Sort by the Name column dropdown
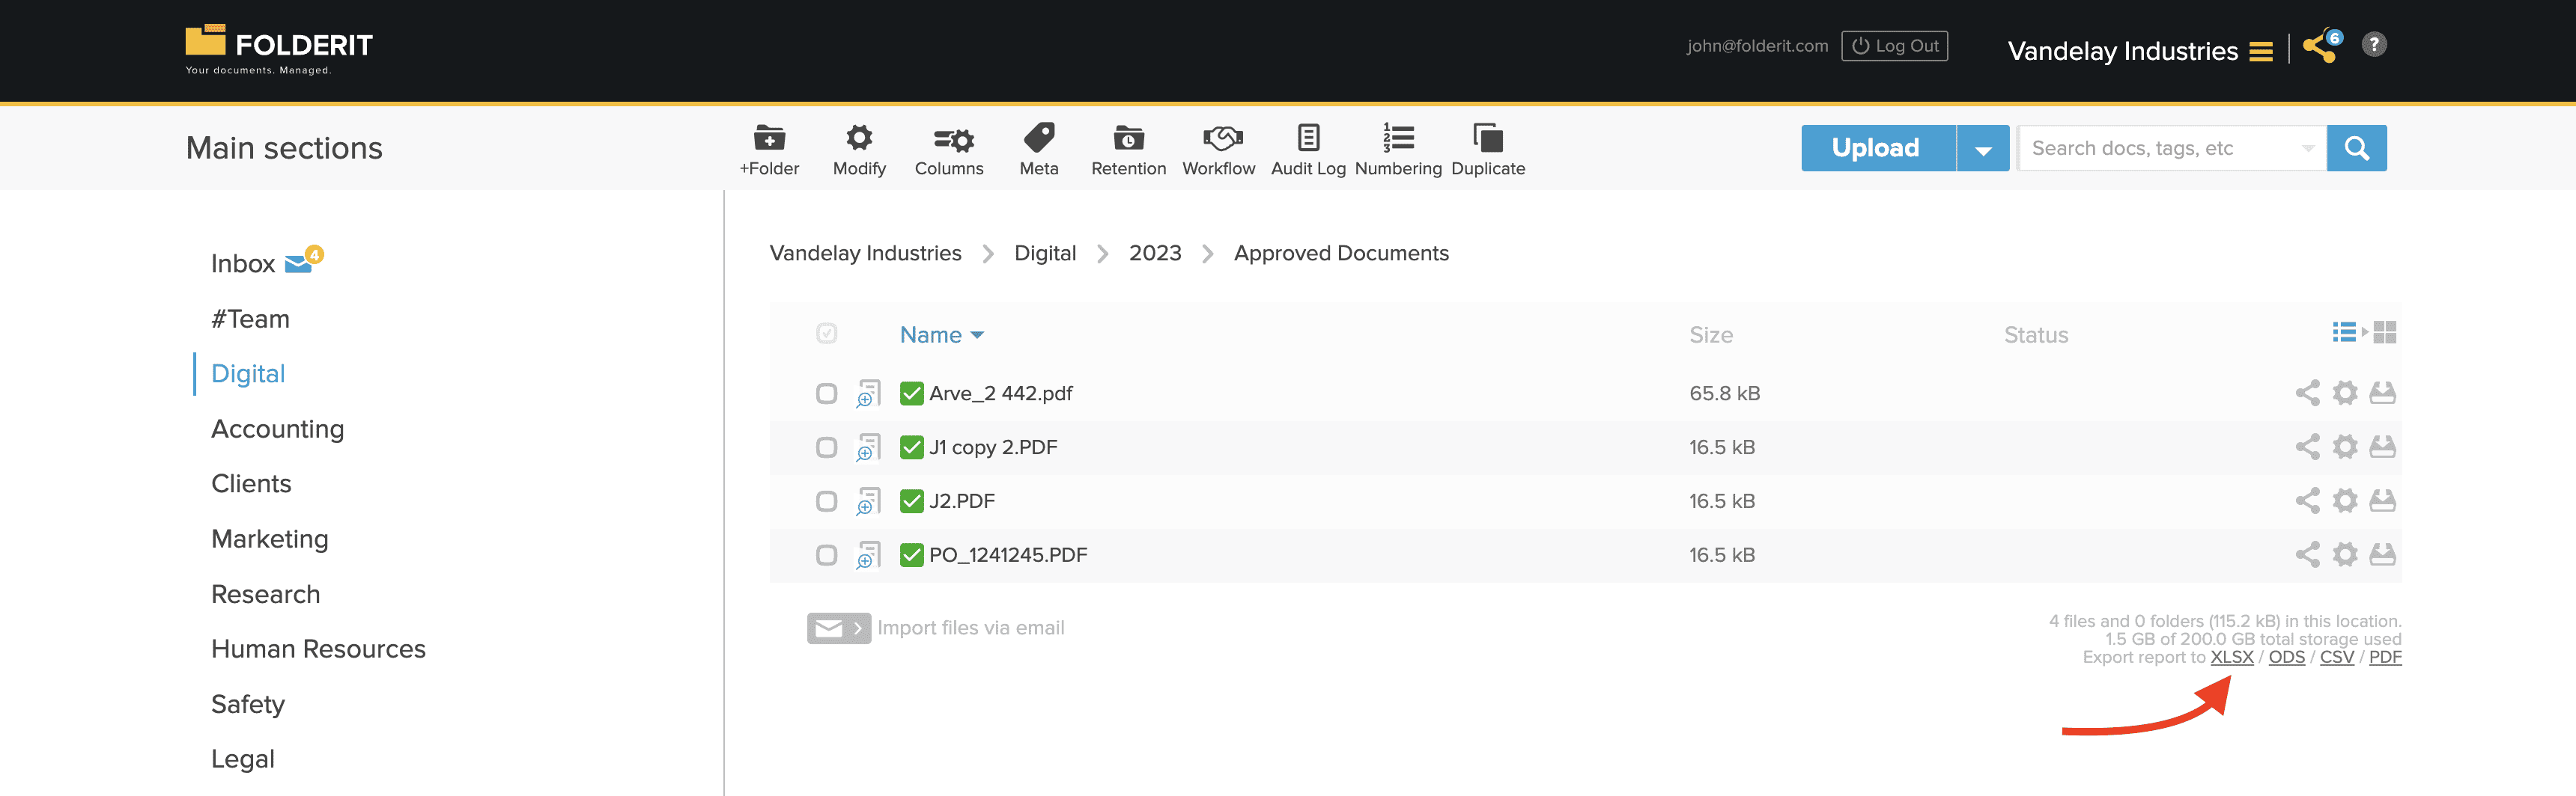 pos(942,334)
